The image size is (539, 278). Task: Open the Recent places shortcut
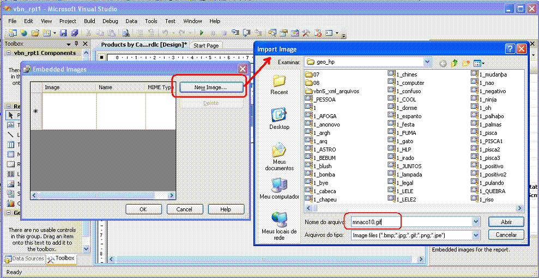[x=279, y=85]
